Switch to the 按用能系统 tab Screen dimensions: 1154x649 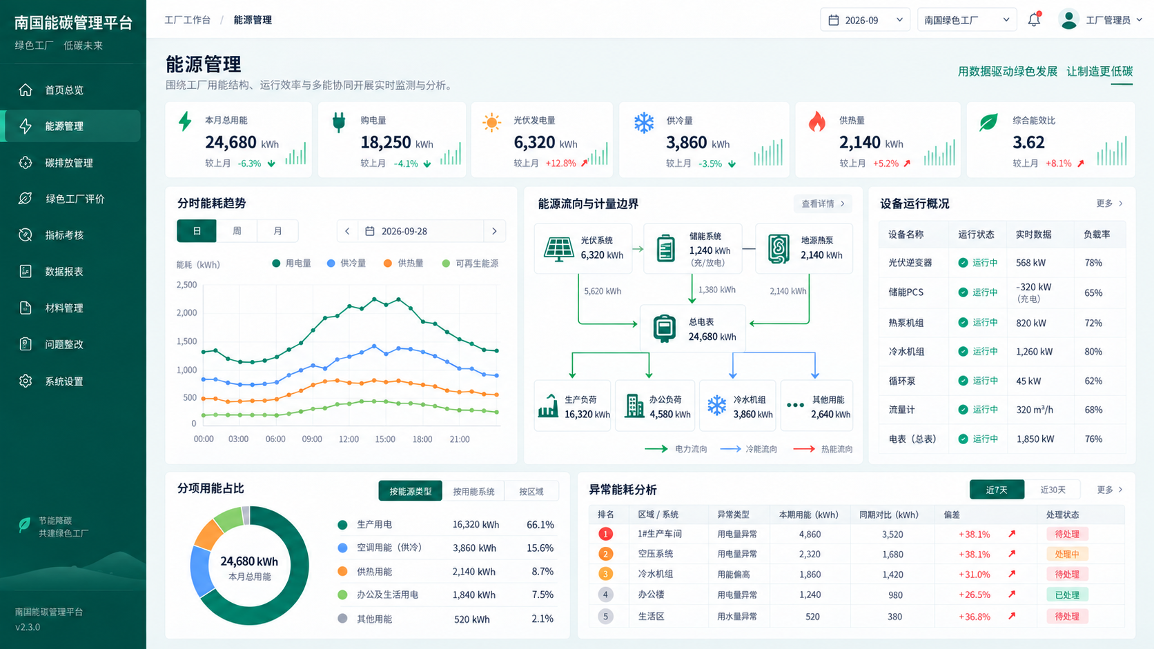point(473,491)
